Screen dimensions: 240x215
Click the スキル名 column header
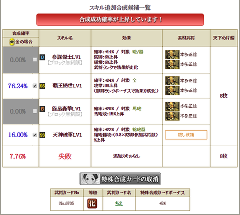point(65,38)
